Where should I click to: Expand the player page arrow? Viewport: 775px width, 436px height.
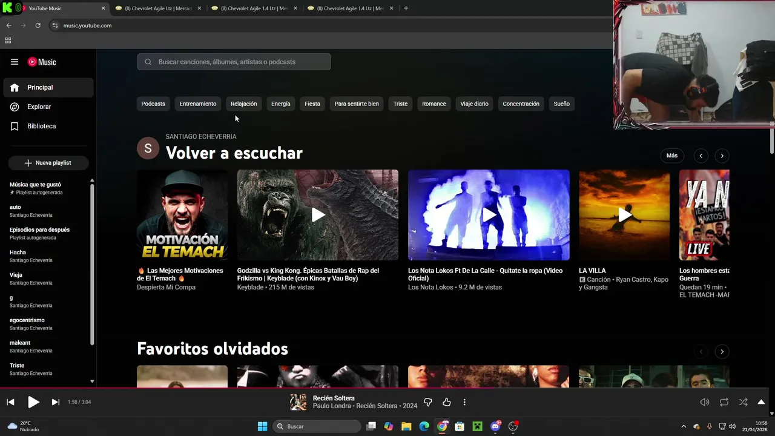tap(761, 402)
